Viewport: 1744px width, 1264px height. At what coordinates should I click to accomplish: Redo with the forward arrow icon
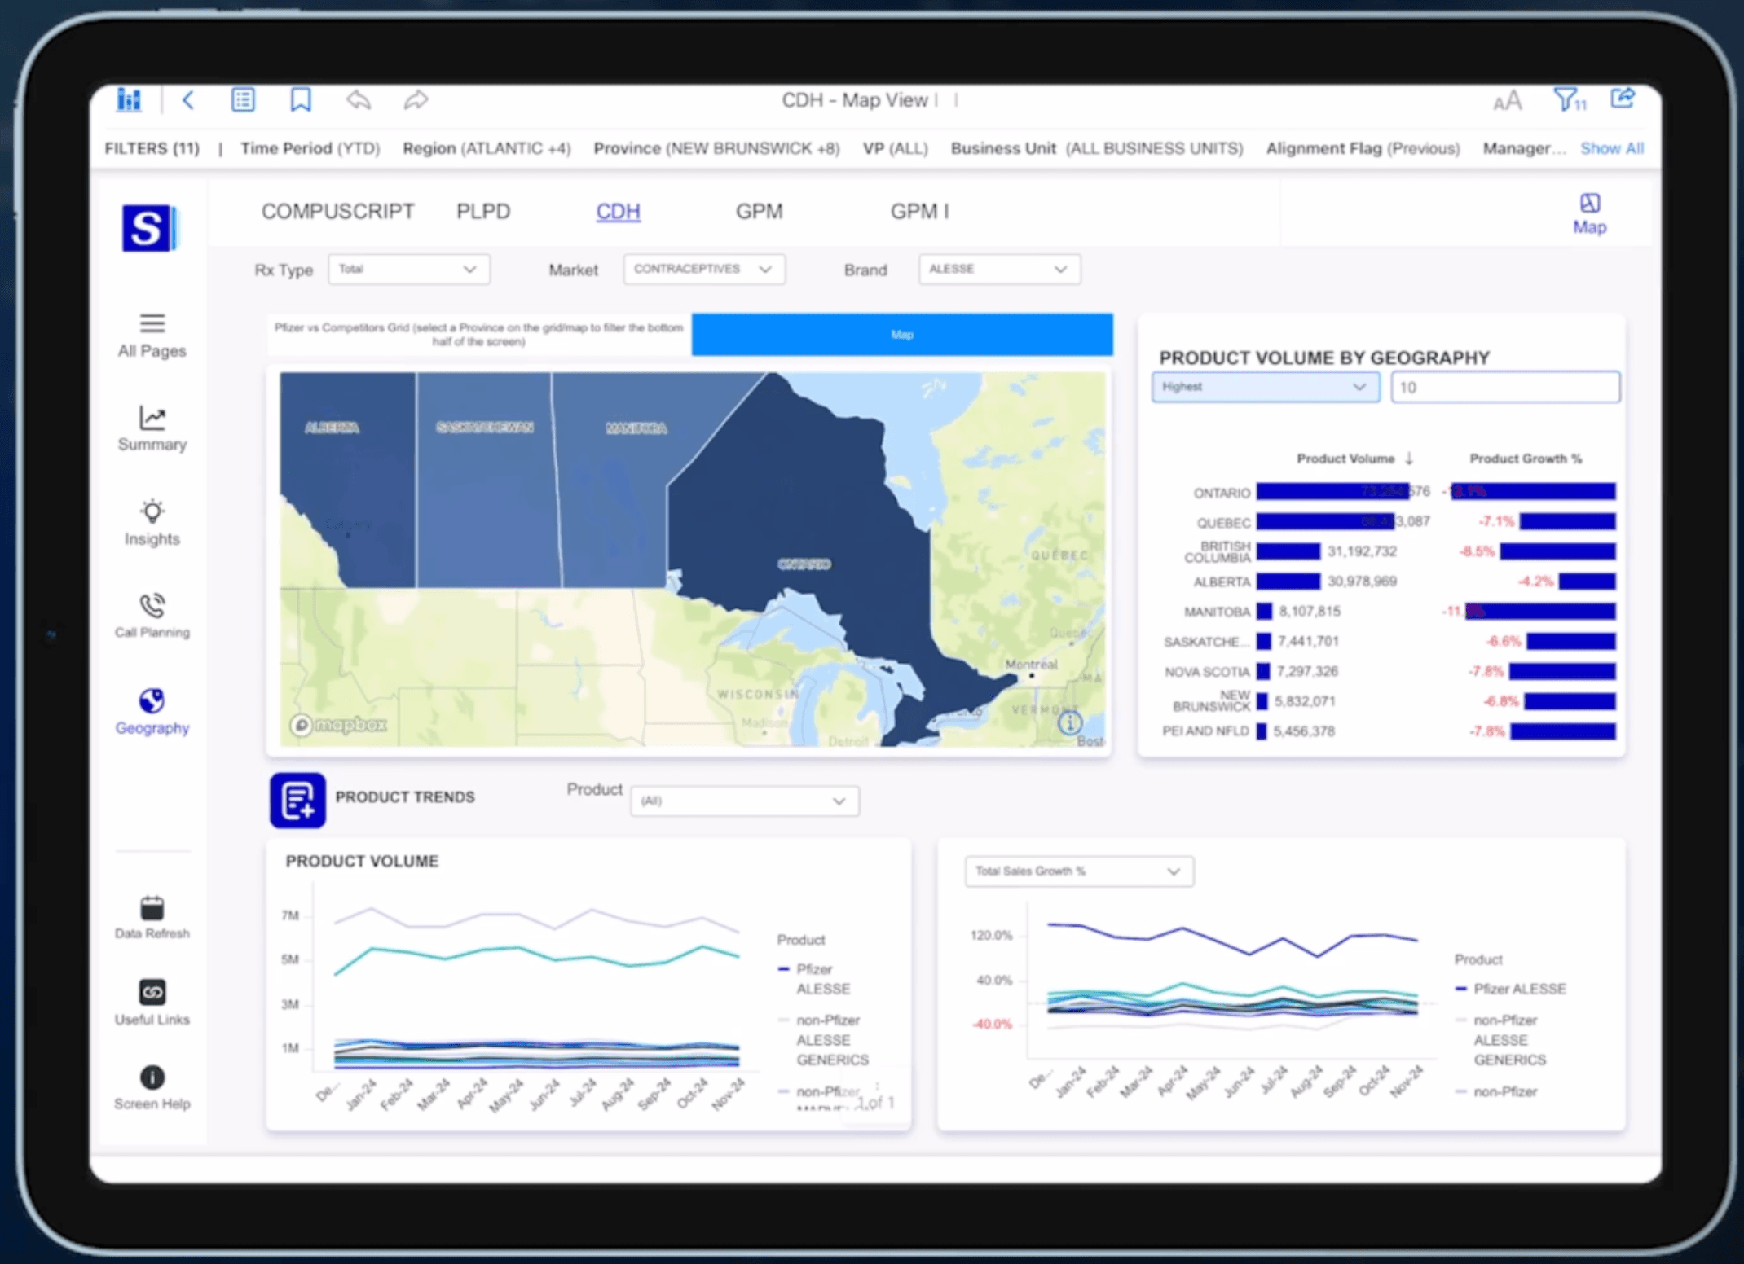point(416,99)
